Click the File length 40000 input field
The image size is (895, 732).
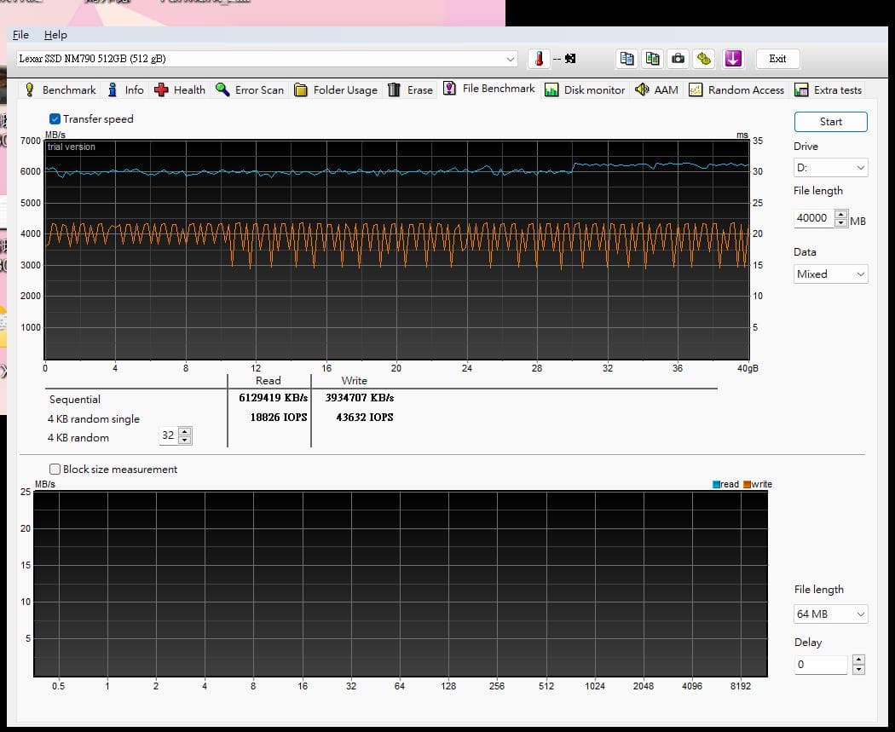coord(814,218)
